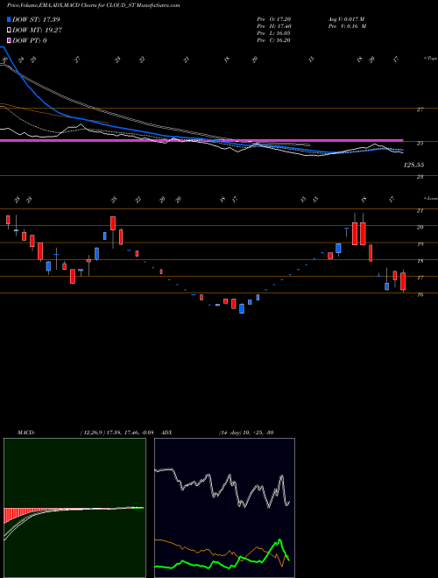
Task: Click the 23 price axis label
Action: click(x=420, y=177)
